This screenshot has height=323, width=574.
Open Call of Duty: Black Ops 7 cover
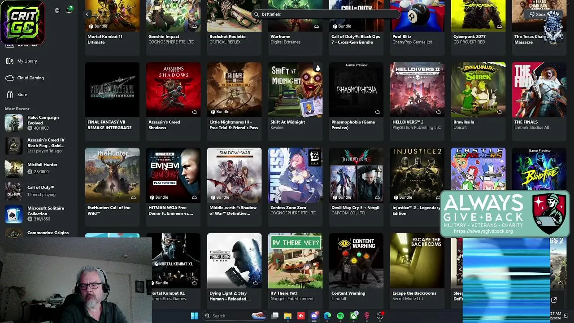click(357, 16)
